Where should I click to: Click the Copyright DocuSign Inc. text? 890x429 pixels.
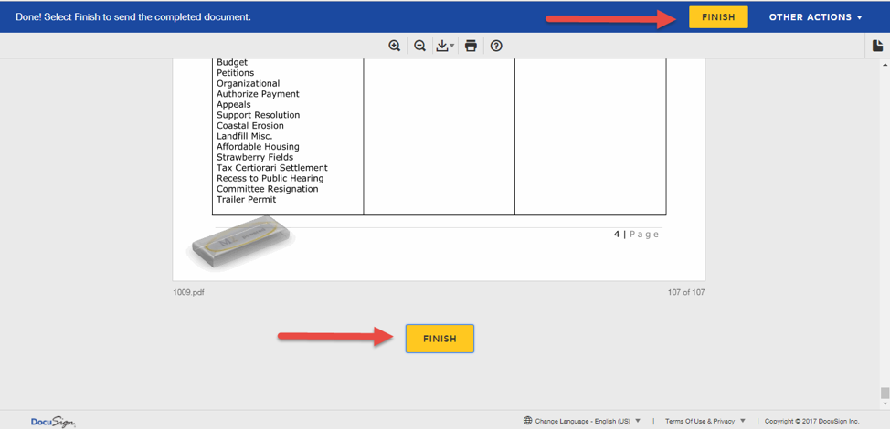click(811, 421)
